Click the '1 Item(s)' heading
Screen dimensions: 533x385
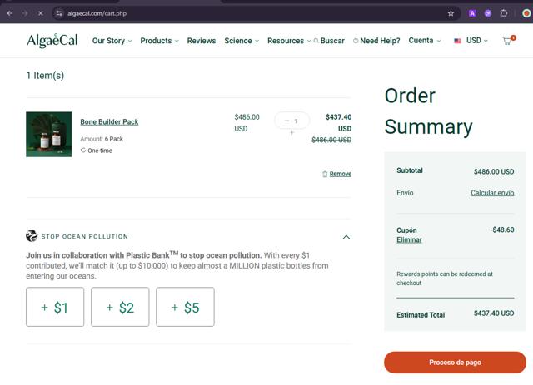[45, 76]
